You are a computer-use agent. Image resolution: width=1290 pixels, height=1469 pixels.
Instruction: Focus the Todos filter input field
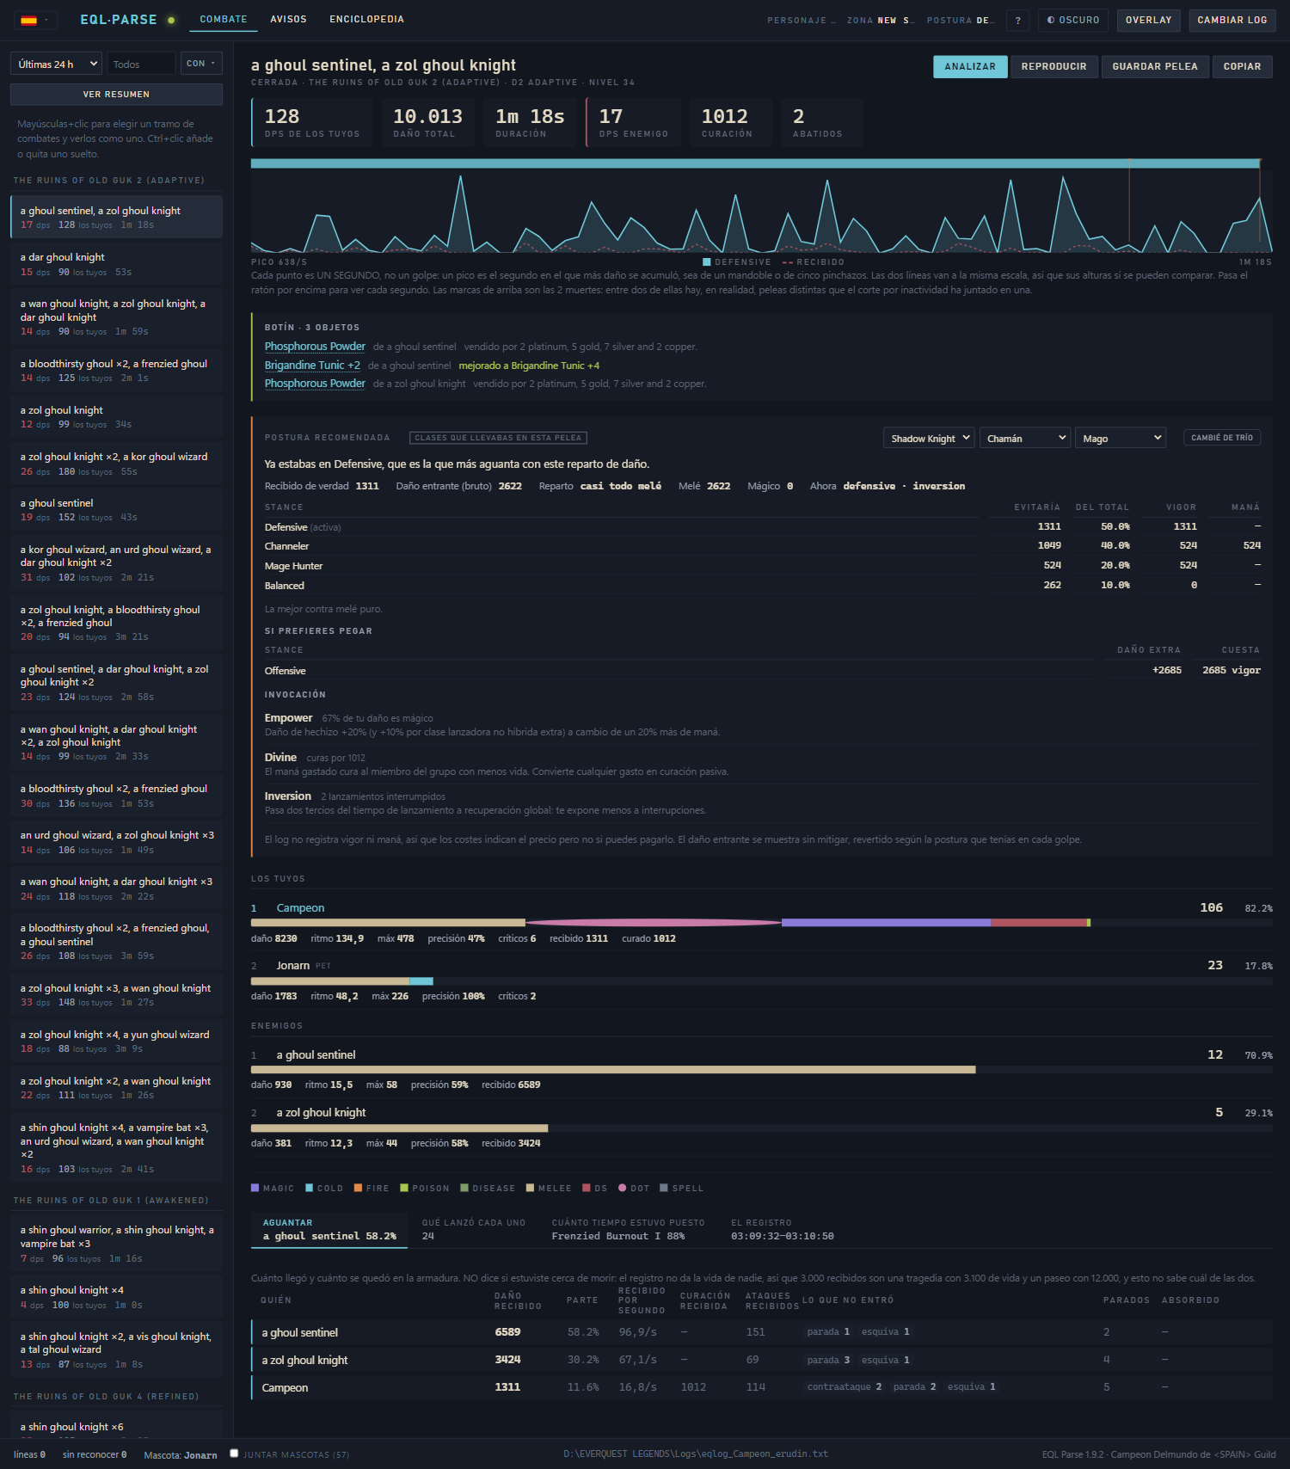pyautogui.click(x=141, y=64)
